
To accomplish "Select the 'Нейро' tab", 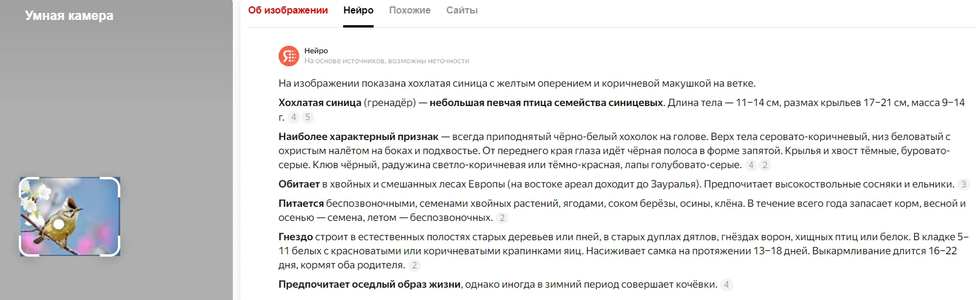I will pos(358,11).
